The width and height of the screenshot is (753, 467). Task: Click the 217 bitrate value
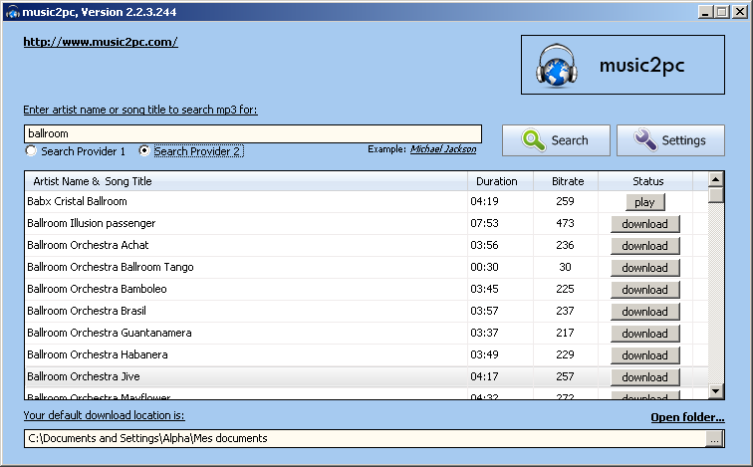565,334
